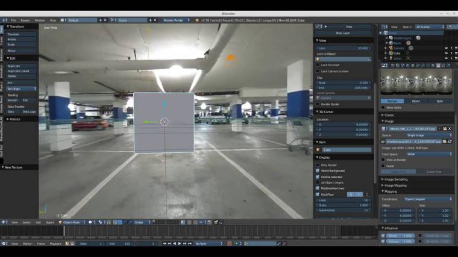Image resolution: width=458 pixels, height=257 pixels.
Task: Open the Object Mode dropdown
Action: (x=71, y=222)
